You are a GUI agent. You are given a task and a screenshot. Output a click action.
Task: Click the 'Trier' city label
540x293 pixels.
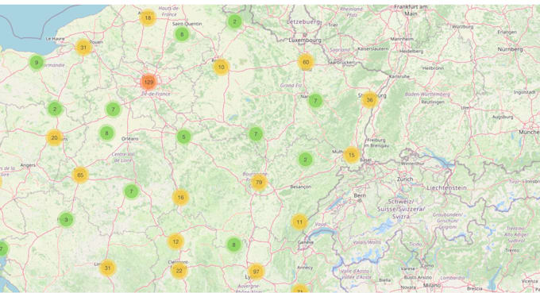(x=333, y=25)
